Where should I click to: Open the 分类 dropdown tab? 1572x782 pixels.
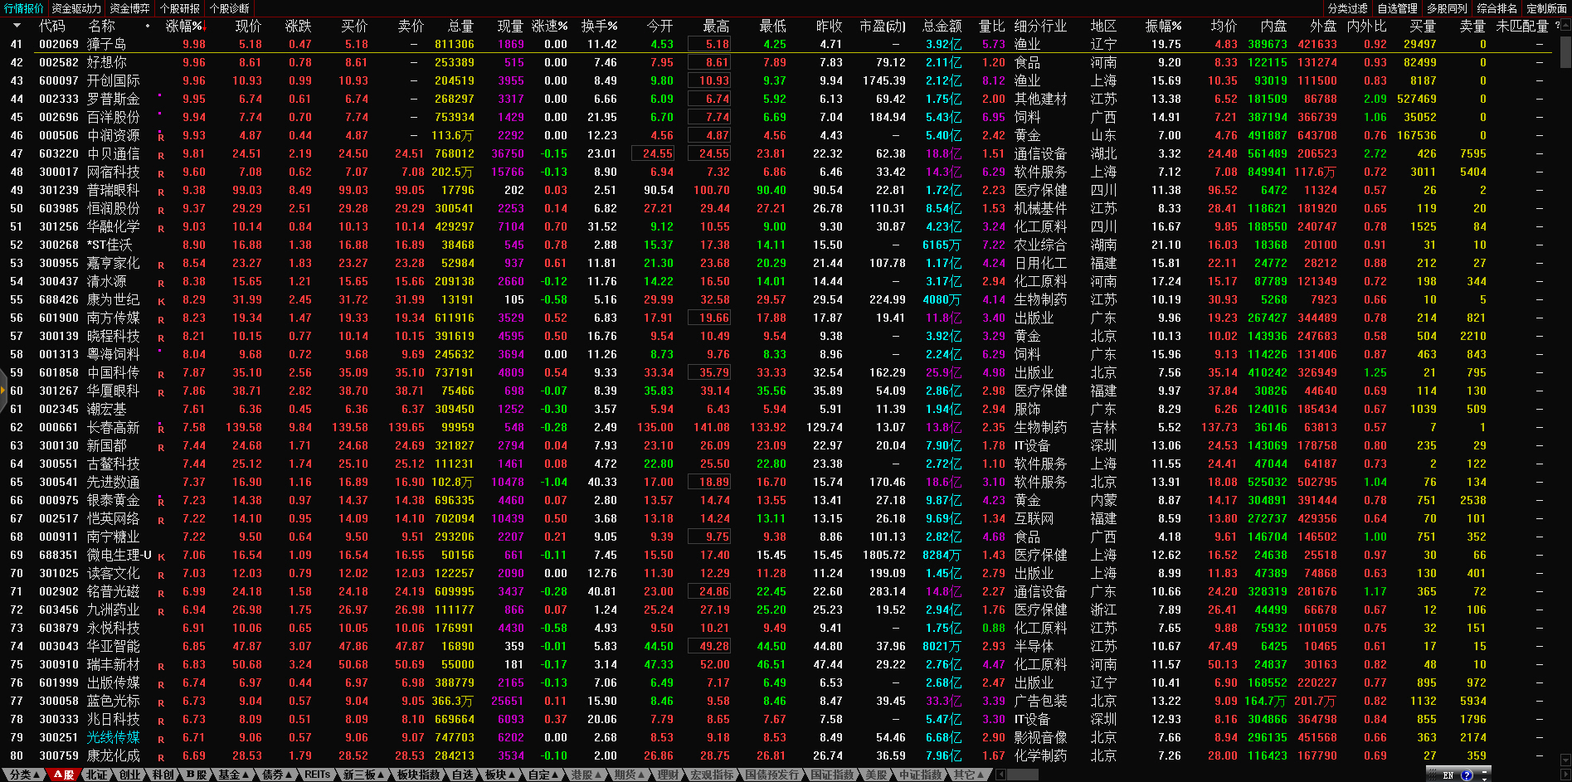pos(25,775)
